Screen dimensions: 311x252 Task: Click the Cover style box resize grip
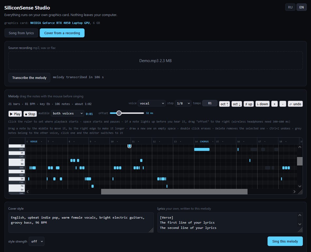click(x=151, y=230)
